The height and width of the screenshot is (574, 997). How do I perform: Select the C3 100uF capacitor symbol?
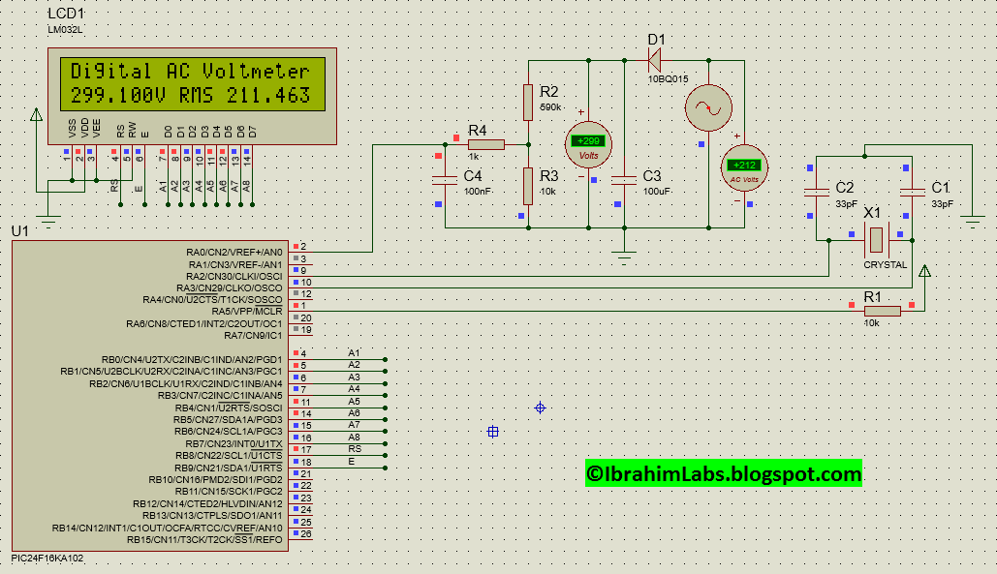(x=624, y=180)
